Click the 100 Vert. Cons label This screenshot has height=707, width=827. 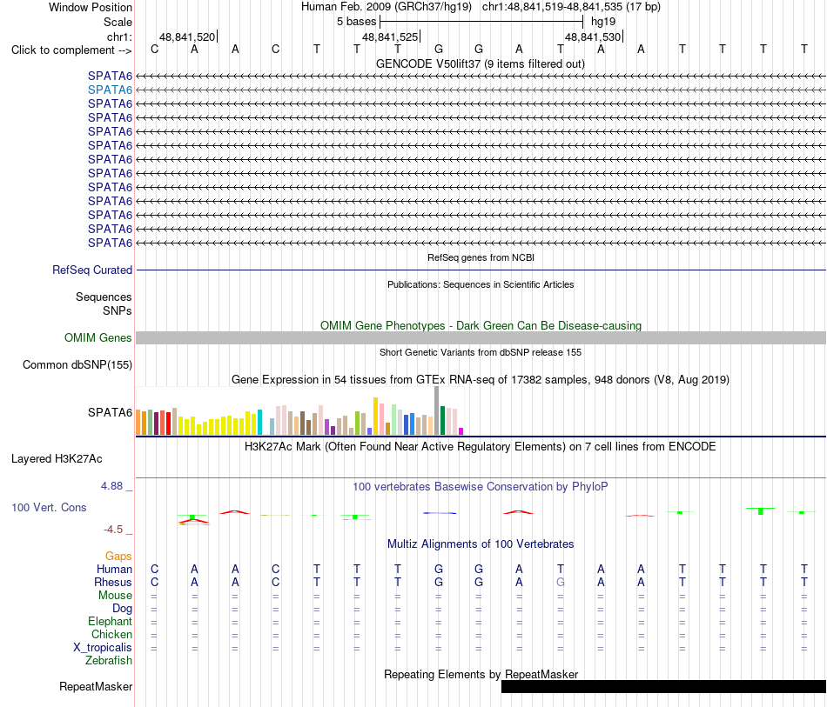pyautogui.click(x=49, y=507)
